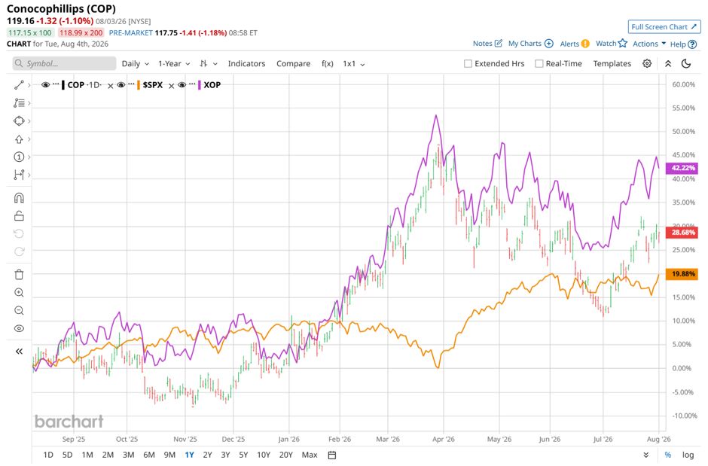
Task: Open the Daily frequency dropdown
Action: [135, 63]
